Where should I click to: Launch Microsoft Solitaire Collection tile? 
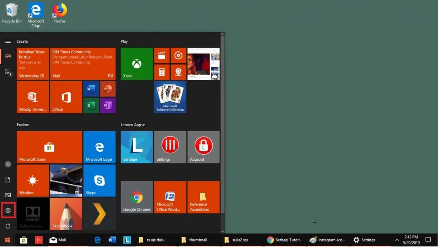[x=170, y=97]
